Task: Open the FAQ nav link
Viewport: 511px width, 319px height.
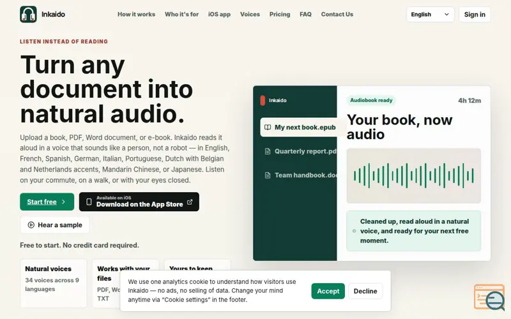Action: (x=305, y=14)
